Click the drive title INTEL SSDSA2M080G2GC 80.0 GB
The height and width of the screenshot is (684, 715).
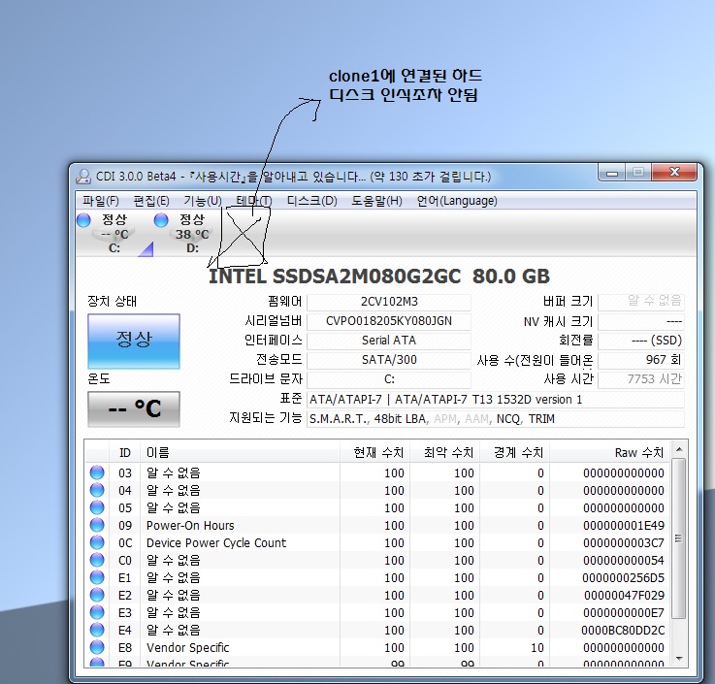[x=379, y=277]
